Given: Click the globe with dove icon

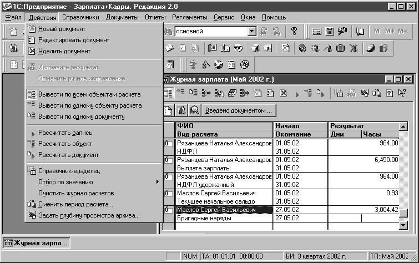Looking at the screenshot, I should point(219,65).
